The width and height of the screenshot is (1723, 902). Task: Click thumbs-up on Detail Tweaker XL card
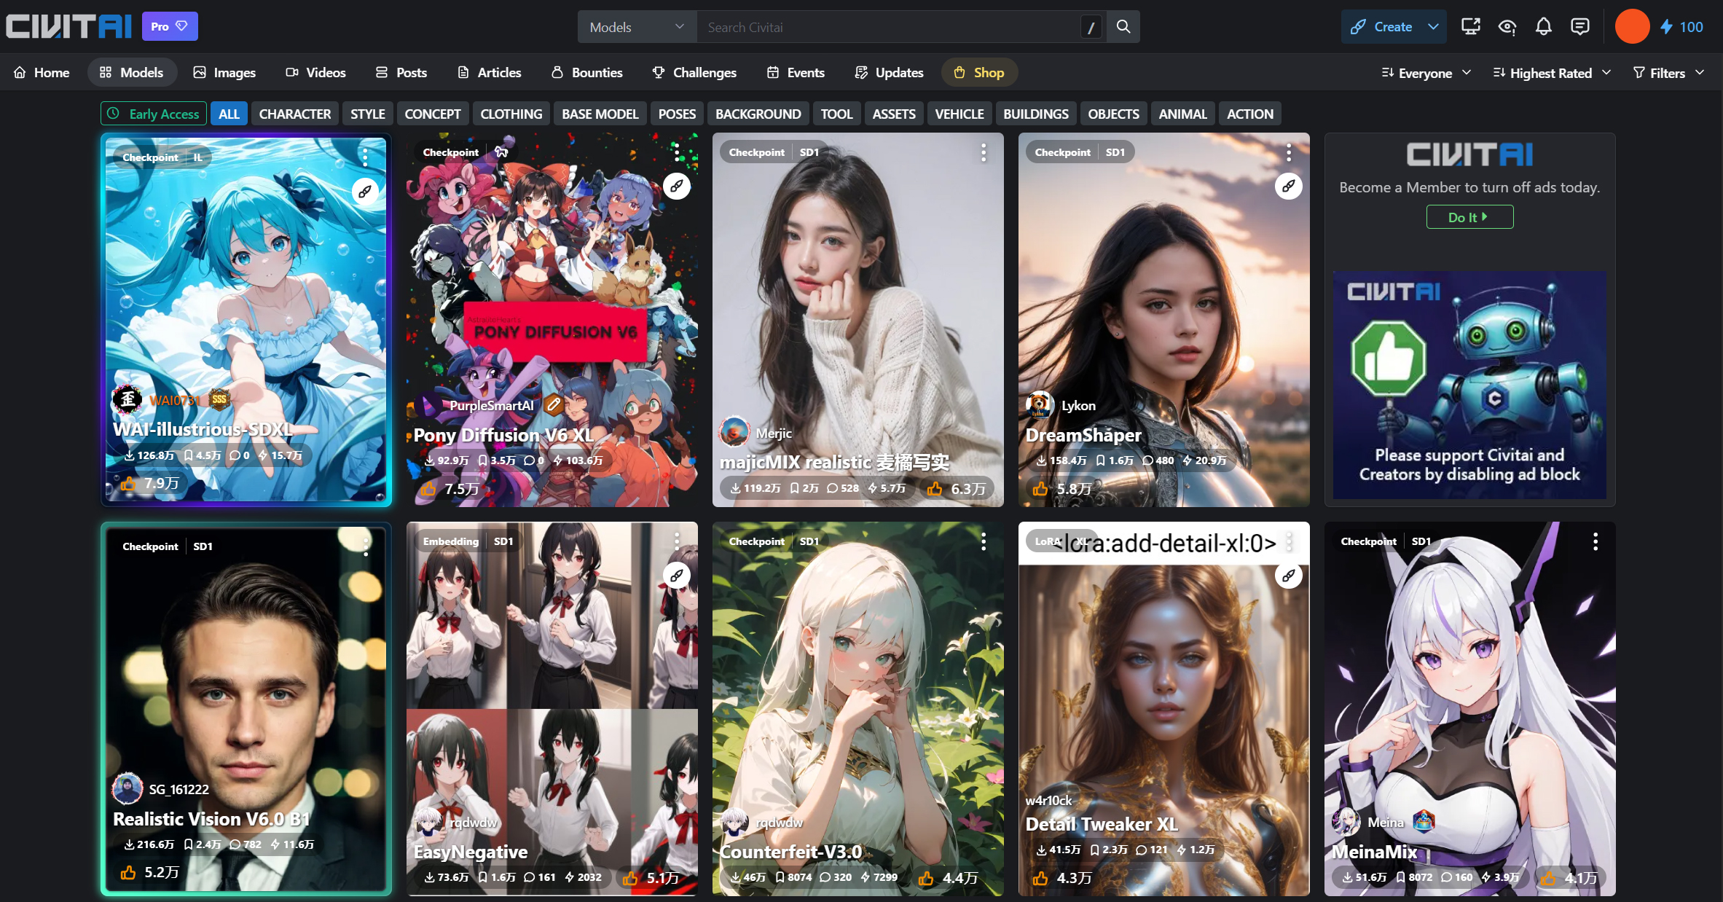click(1040, 877)
